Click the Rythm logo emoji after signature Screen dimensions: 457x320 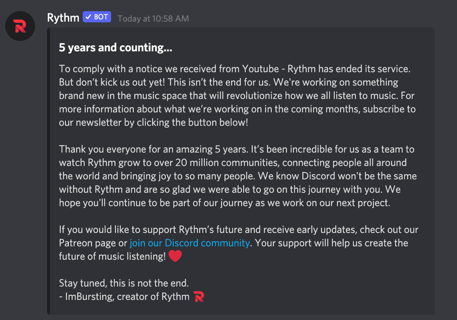click(199, 297)
